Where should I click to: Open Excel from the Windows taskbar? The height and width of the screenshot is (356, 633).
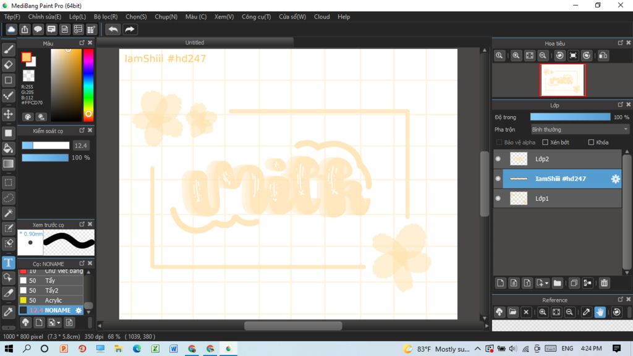tap(155, 349)
